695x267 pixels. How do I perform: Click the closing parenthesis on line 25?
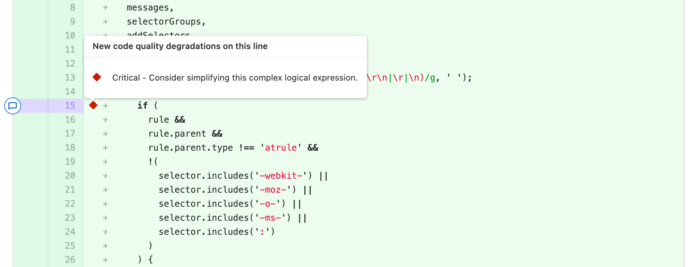(x=150, y=246)
